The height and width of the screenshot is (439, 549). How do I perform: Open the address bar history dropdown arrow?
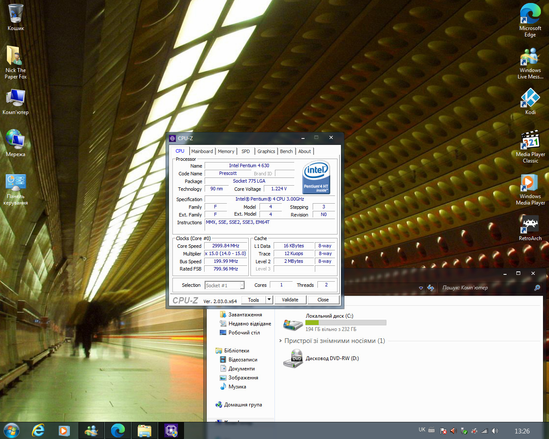pyautogui.click(x=421, y=288)
